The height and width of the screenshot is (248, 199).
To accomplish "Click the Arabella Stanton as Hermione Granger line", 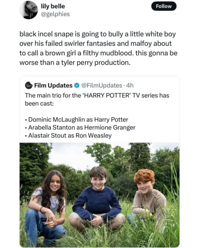I will pyautogui.click(x=82, y=127).
